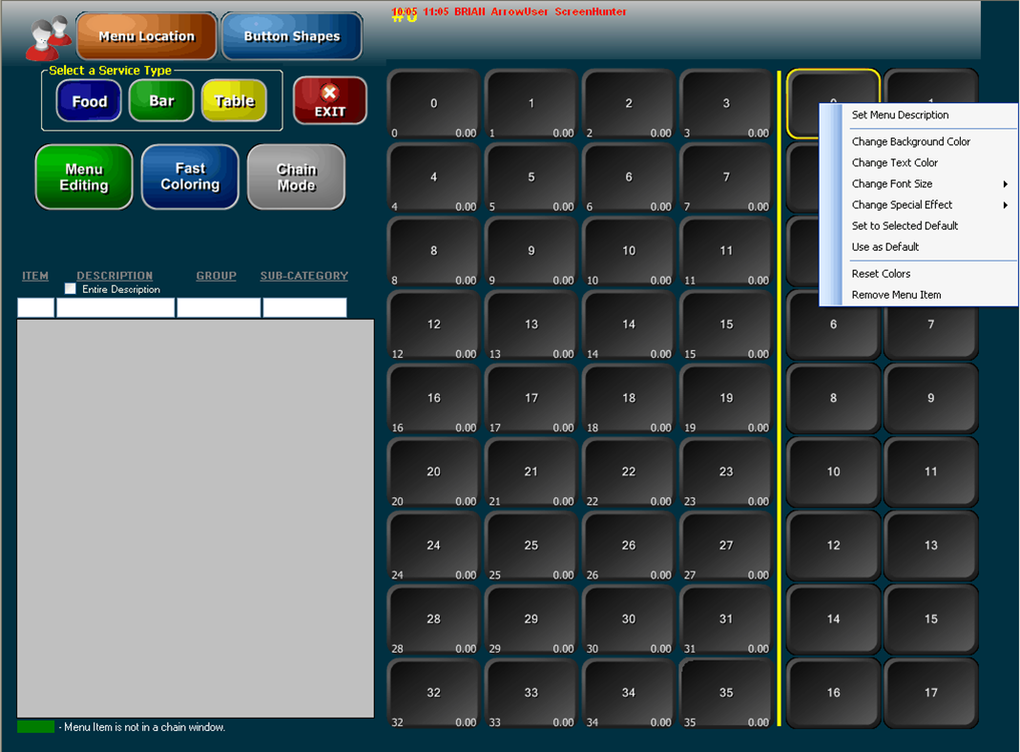Click the GROUP column header
This screenshot has height=752, width=1020.
coord(216,276)
